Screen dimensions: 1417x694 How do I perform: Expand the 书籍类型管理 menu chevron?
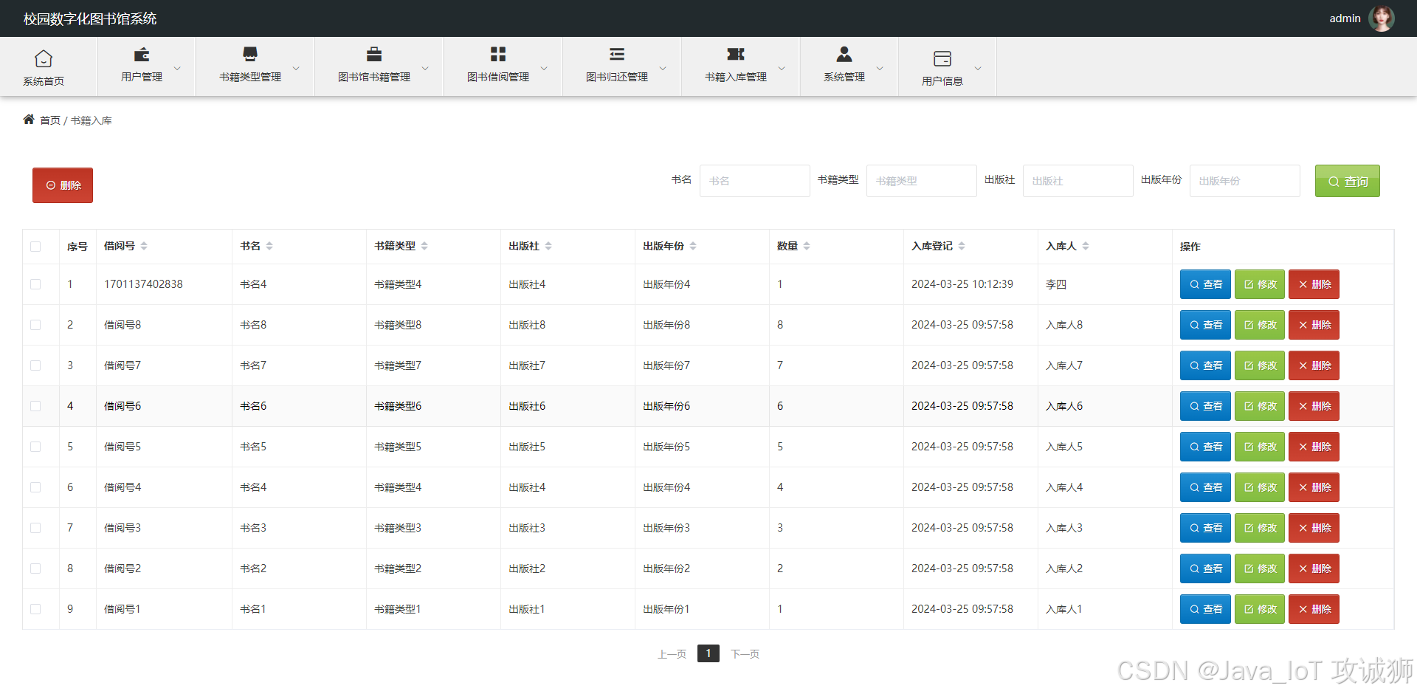pos(296,68)
